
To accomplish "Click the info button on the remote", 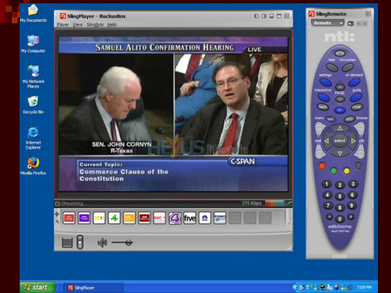I will [349, 119].
